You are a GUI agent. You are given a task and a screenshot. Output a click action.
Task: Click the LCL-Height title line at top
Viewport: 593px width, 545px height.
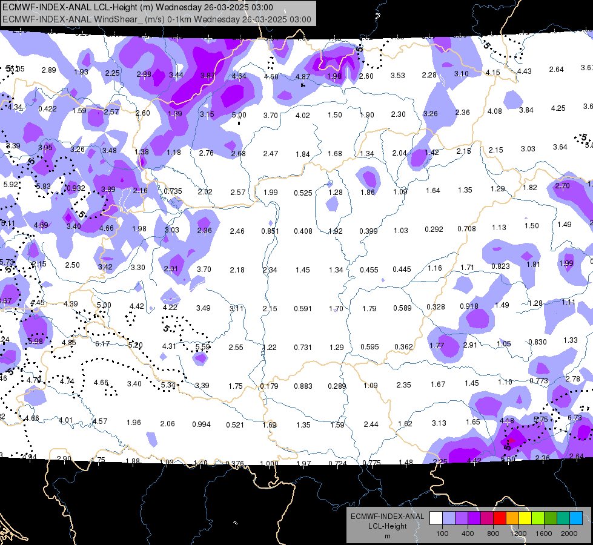(137, 7)
